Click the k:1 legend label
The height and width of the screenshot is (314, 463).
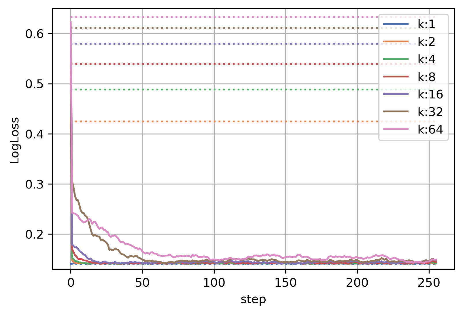pos(426,24)
